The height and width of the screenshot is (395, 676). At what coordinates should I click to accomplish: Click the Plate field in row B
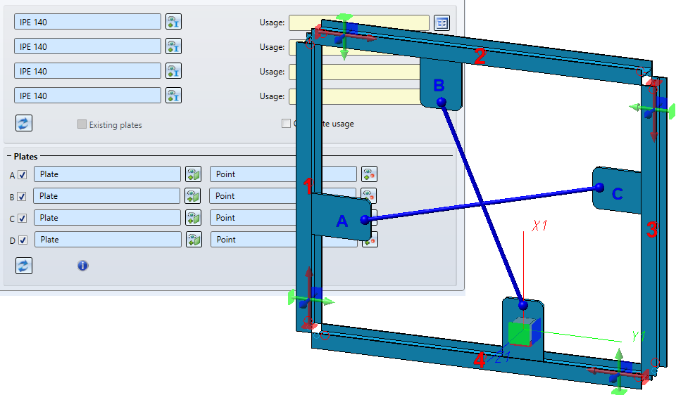pyautogui.click(x=106, y=196)
